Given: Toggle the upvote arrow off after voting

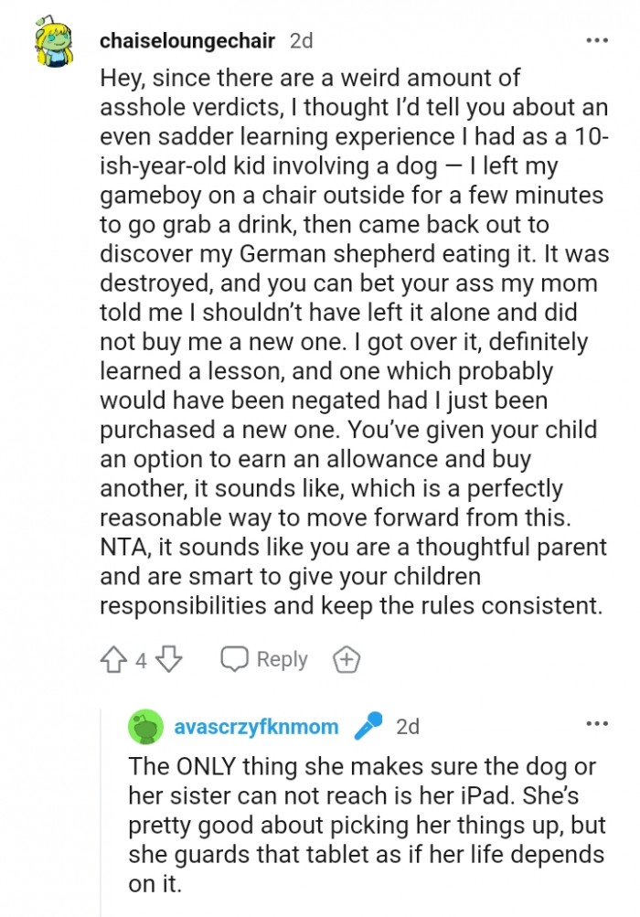Looking at the screenshot, I should 112,658.
